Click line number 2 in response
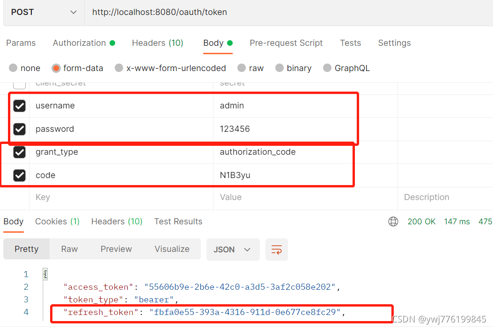This screenshot has width=493, height=329. (x=26, y=287)
